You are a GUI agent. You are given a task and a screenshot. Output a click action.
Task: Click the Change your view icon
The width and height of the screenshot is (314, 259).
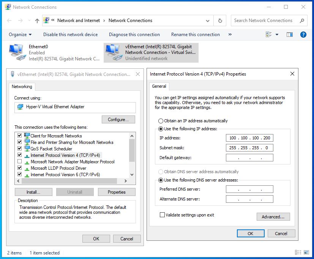point(268,35)
